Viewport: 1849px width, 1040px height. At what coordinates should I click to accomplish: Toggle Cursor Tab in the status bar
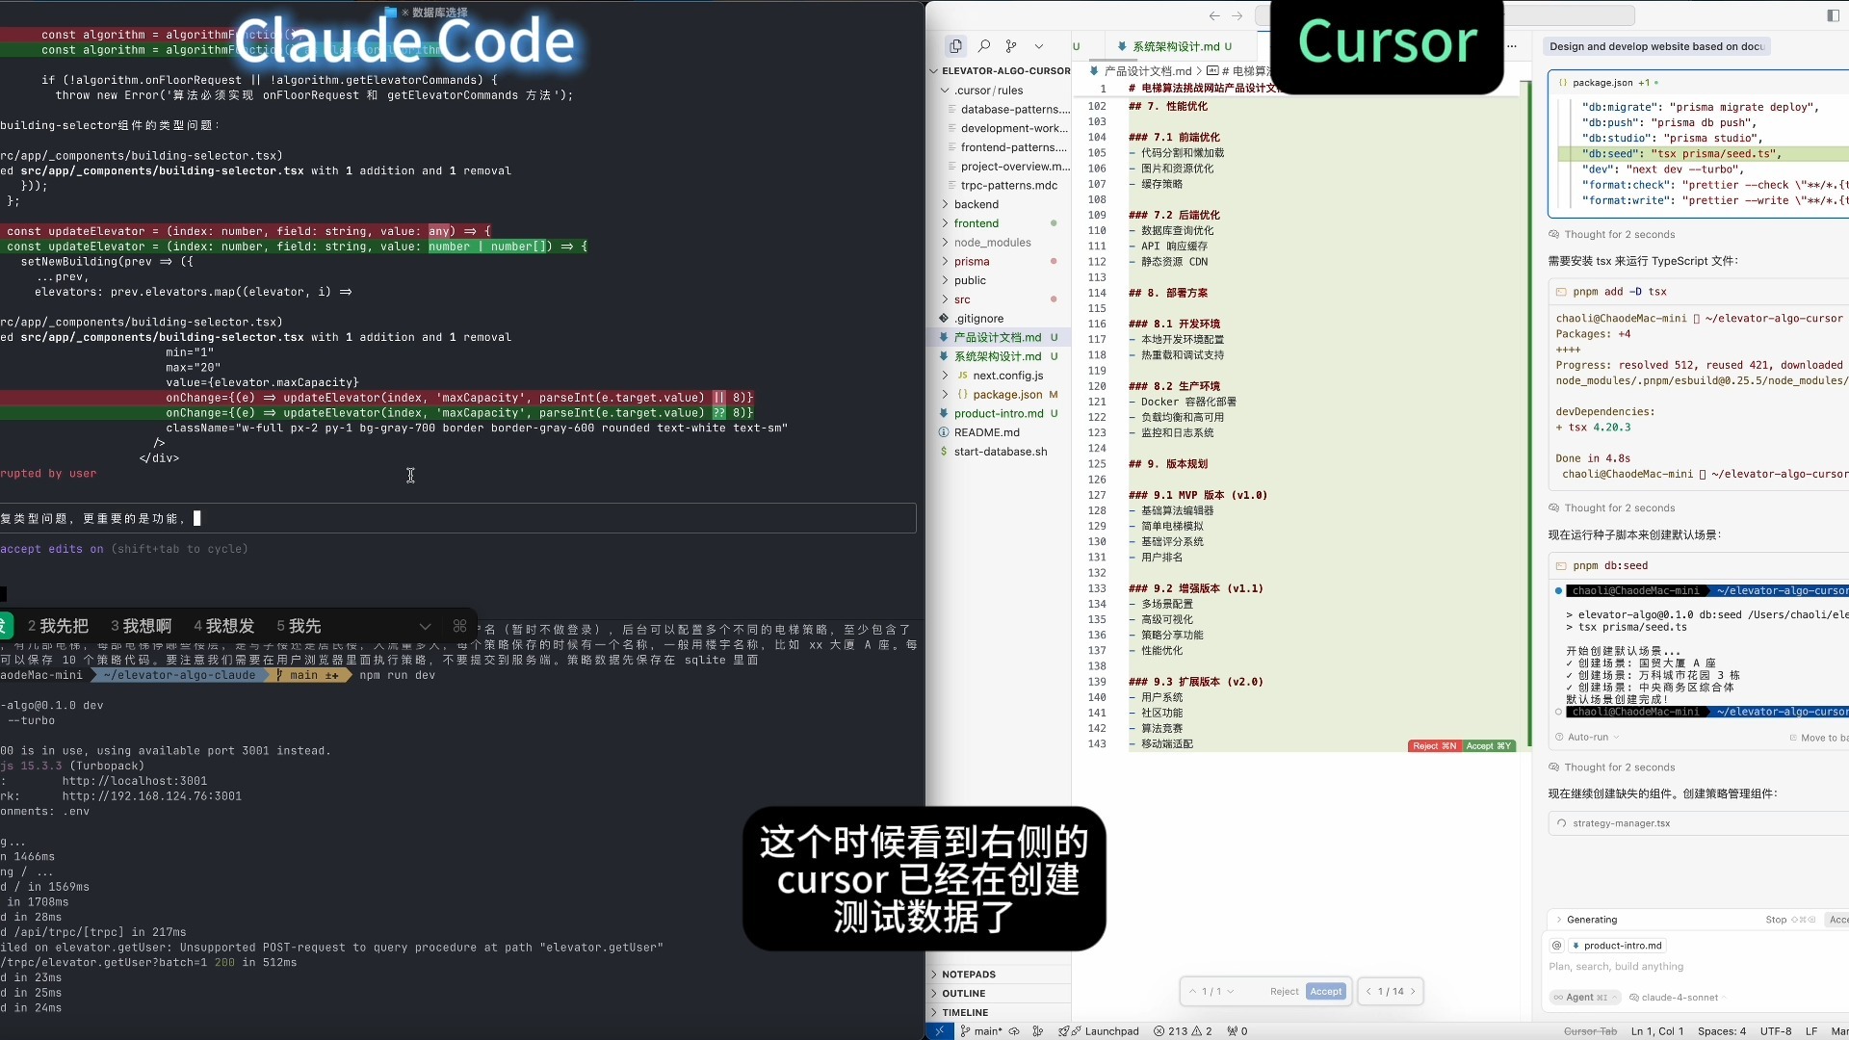pyautogui.click(x=1590, y=1031)
